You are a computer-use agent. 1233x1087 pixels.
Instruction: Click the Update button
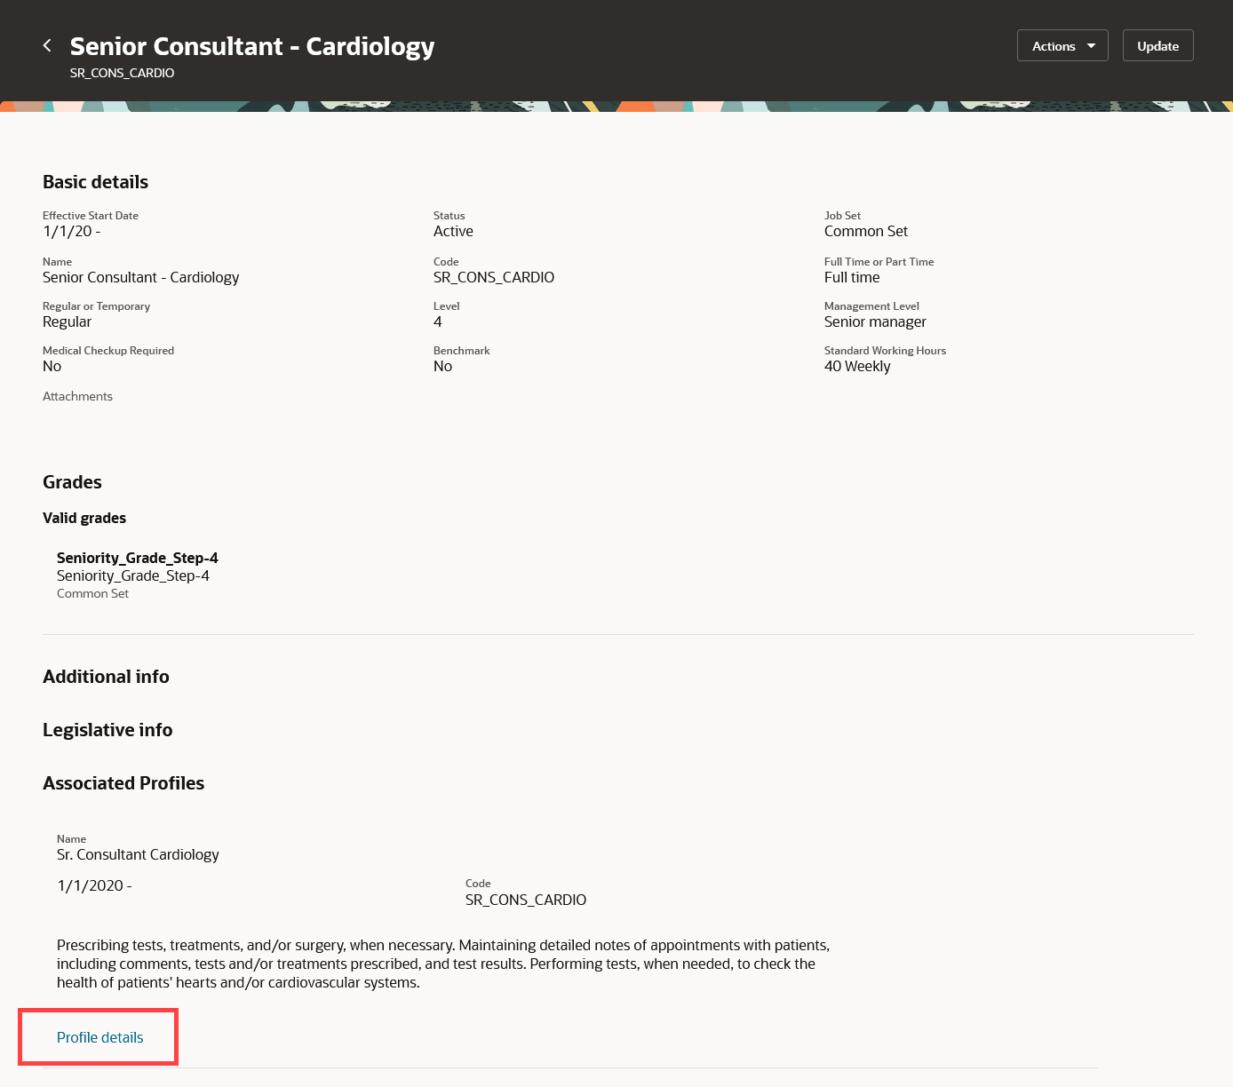[x=1158, y=46]
